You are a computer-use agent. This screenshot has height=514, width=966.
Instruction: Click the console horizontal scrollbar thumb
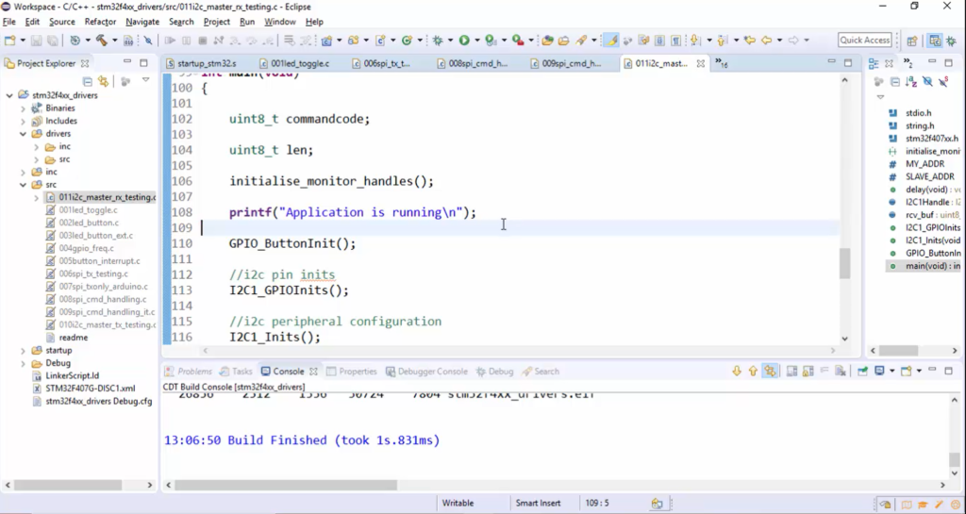point(285,485)
